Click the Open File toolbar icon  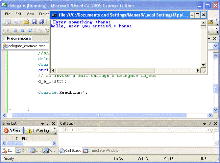coord(27,22)
